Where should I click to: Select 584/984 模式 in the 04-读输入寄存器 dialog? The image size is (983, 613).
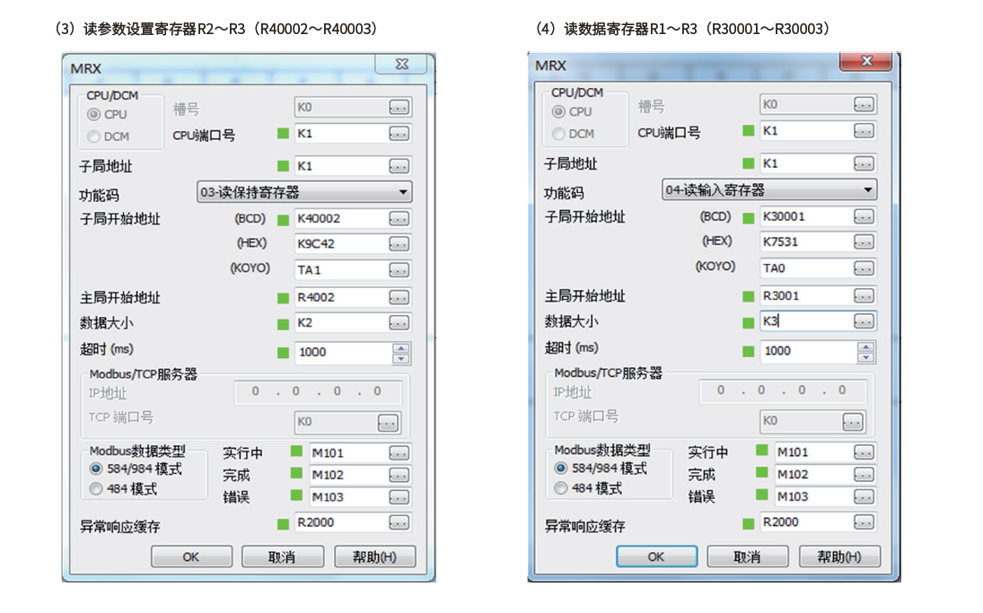(x=561, y=469)
